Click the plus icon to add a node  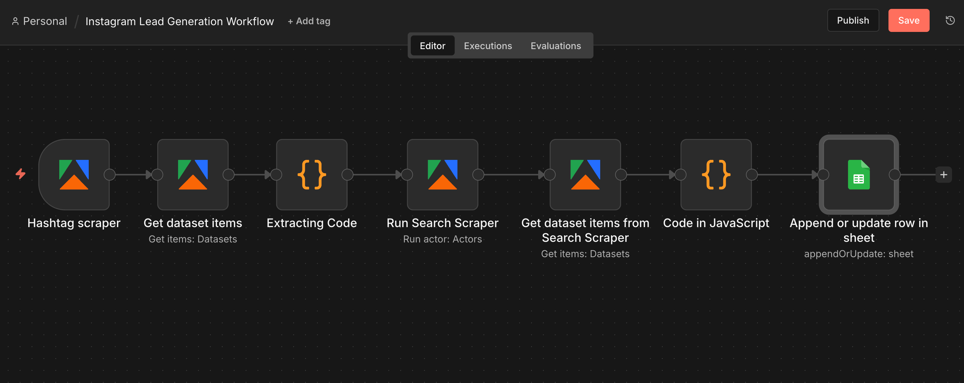[944, 174]
